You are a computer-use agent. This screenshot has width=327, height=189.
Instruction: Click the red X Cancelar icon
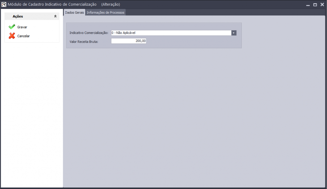click(12, 36)
